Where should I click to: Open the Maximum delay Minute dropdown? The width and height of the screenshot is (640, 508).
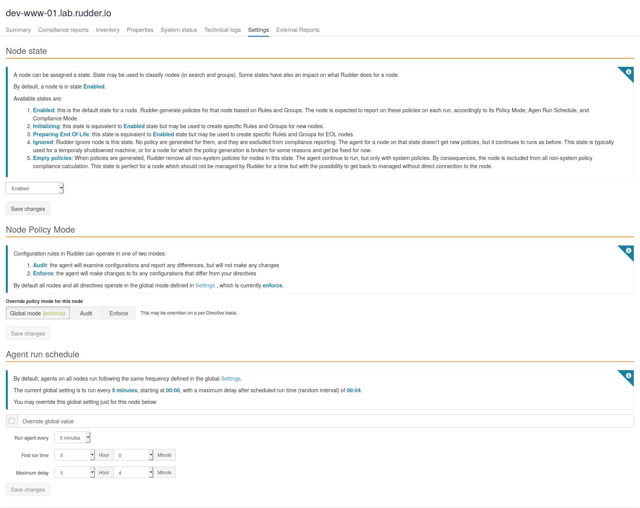coord(133,472)
